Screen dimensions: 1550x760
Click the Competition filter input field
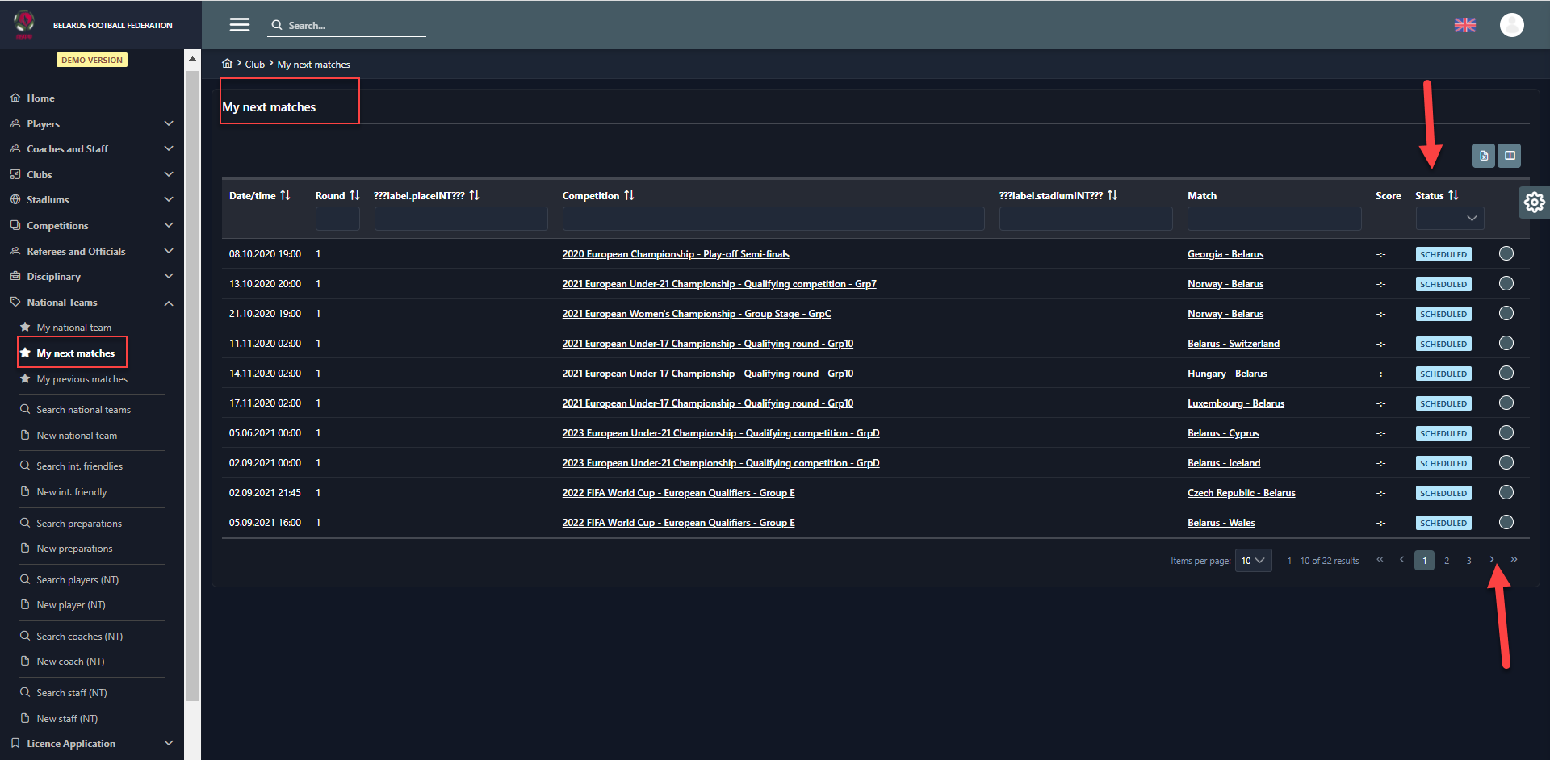tap(773, 219)
